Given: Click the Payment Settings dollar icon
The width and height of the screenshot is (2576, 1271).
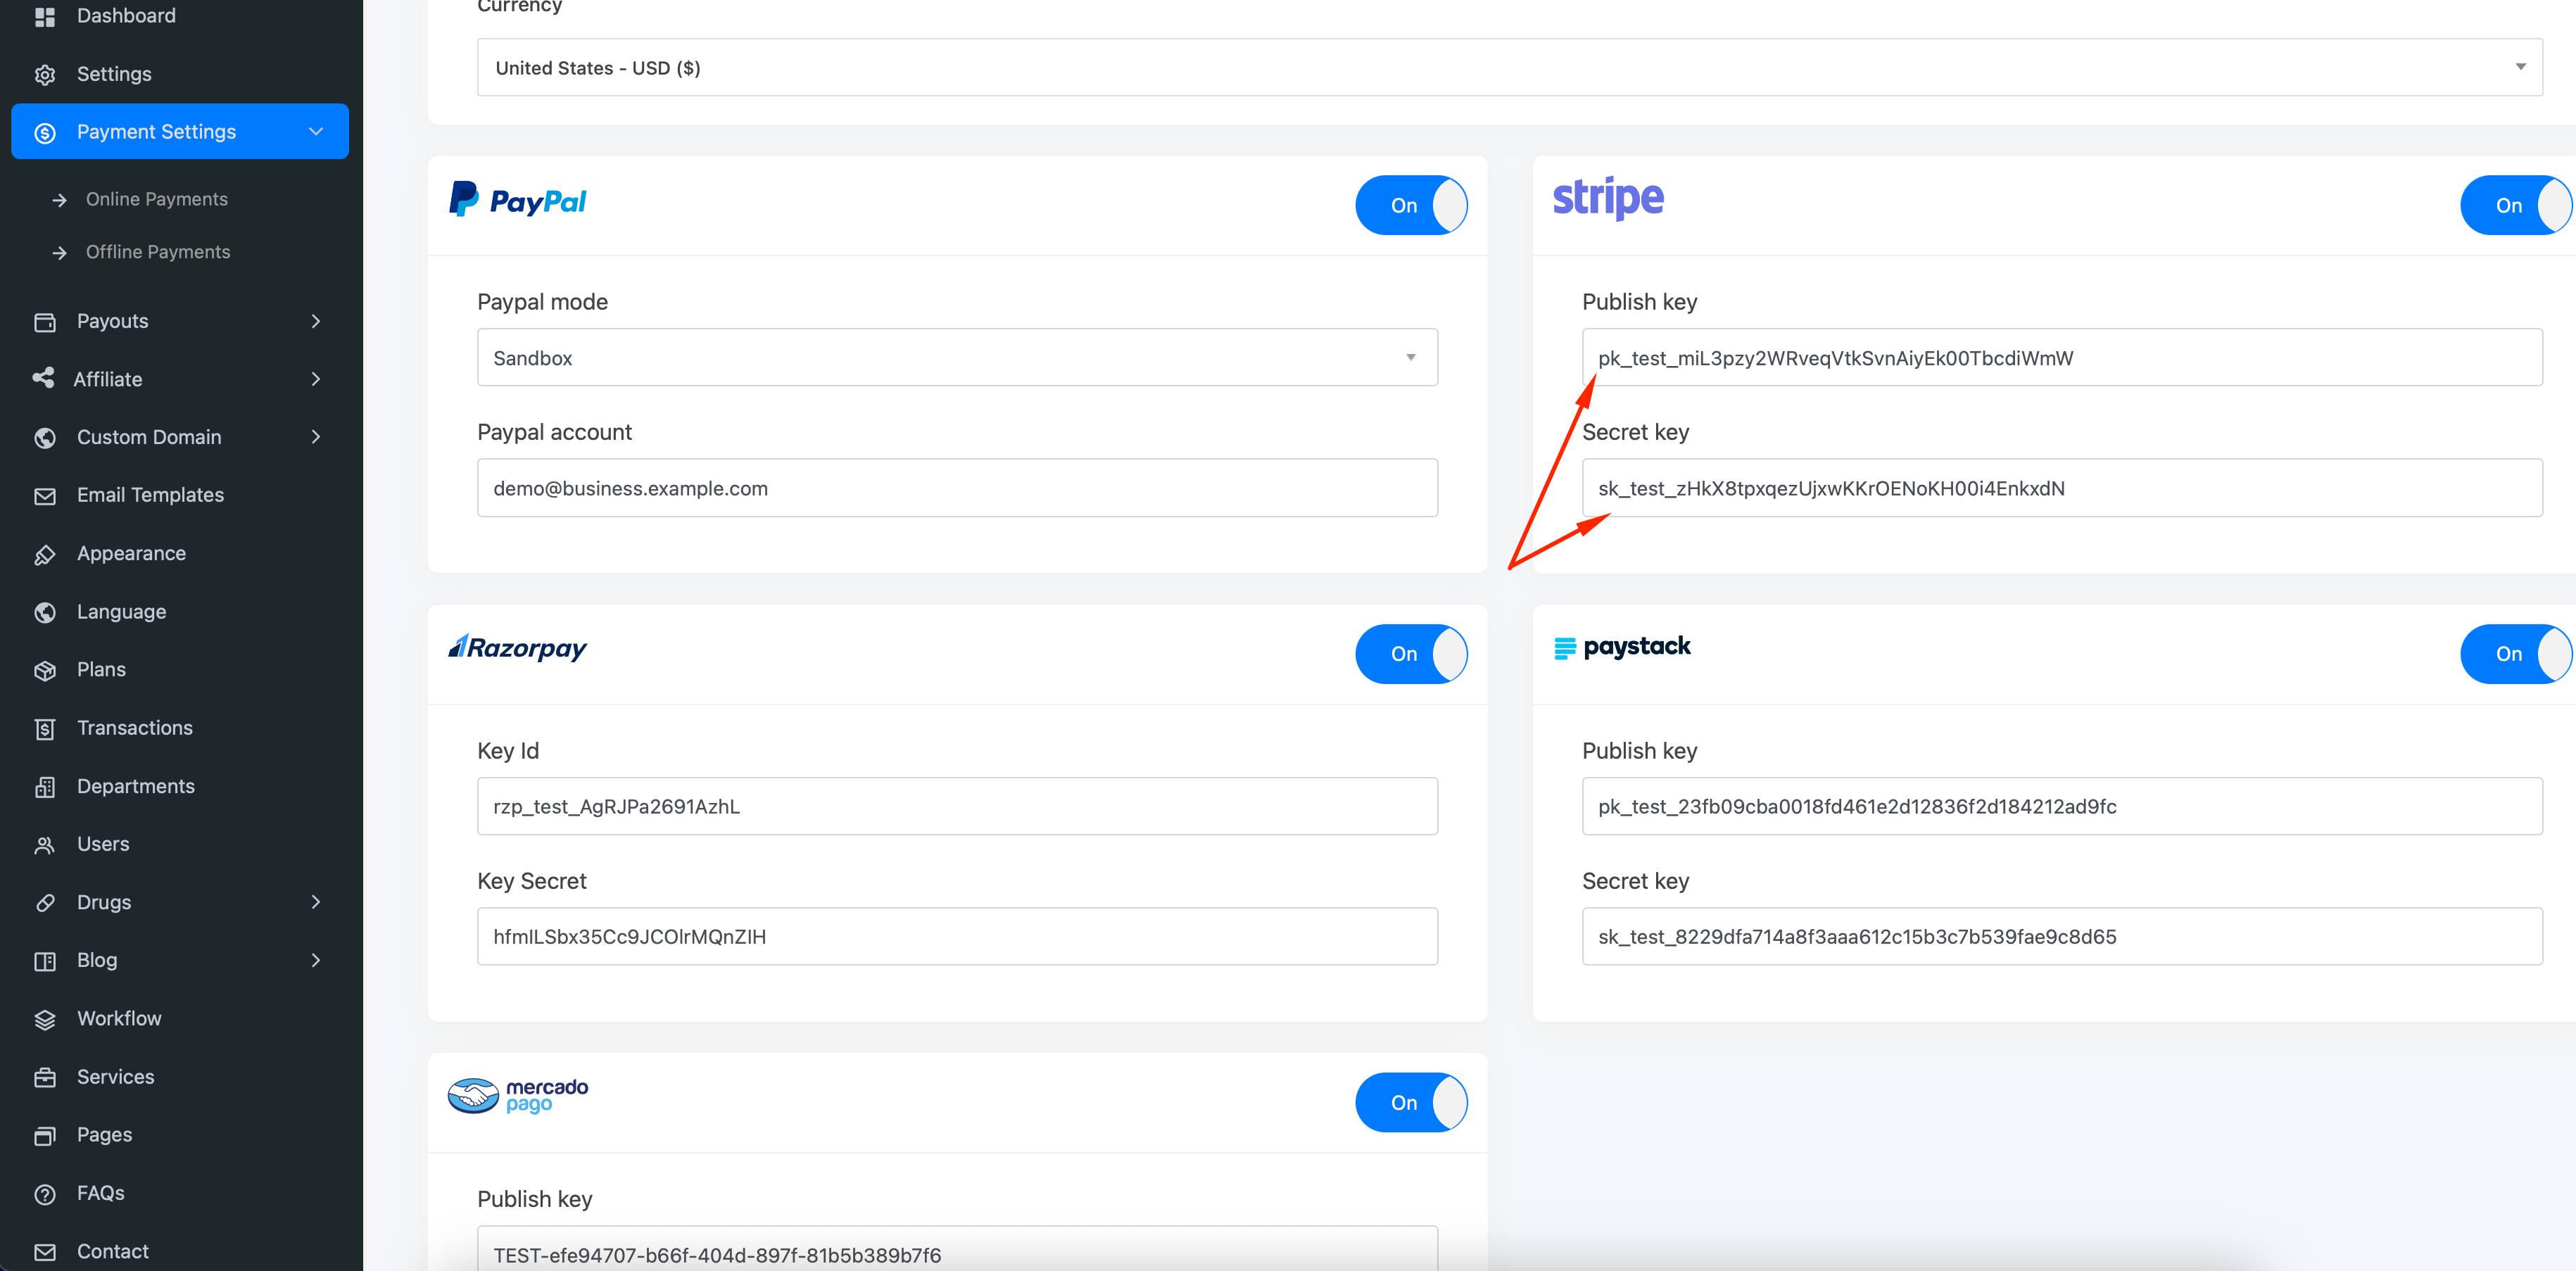Looking at the screenshot, I should tap(45, 133).
